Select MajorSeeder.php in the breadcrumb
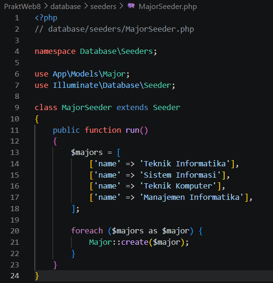The height and width of the screenshot is (283, 273). (x=167, y=7)
